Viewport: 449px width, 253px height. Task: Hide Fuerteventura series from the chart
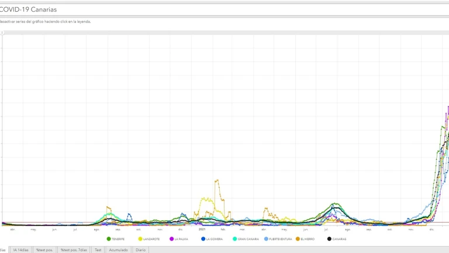(281, 239)
